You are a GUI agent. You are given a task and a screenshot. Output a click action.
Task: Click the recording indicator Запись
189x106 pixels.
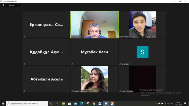point(11,5)
